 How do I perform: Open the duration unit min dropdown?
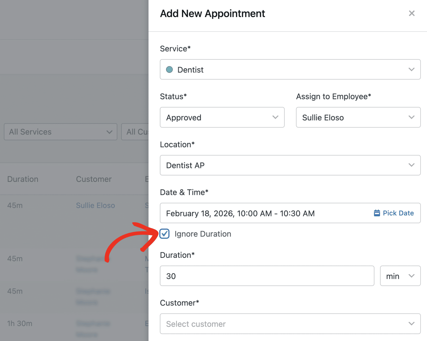400,276
